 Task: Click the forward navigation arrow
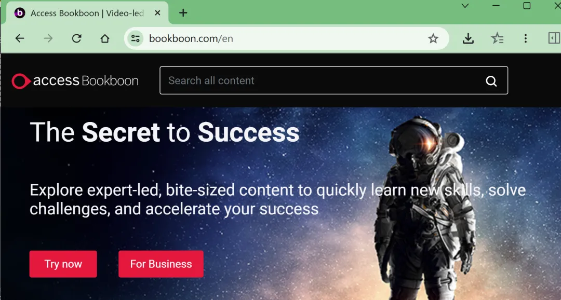tap(48, 38)
